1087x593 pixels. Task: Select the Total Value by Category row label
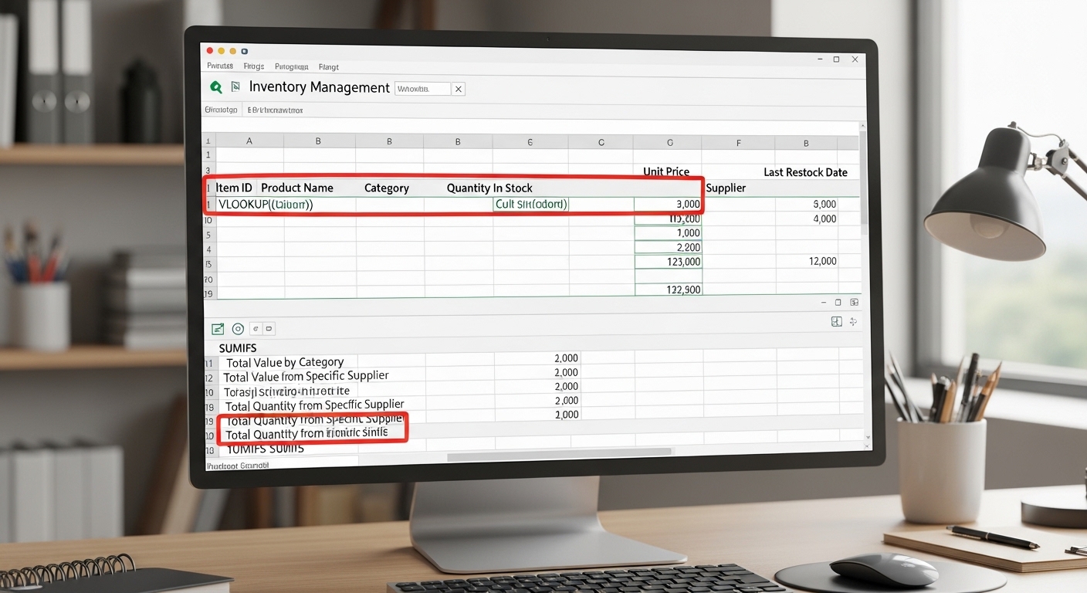(285, 362)
